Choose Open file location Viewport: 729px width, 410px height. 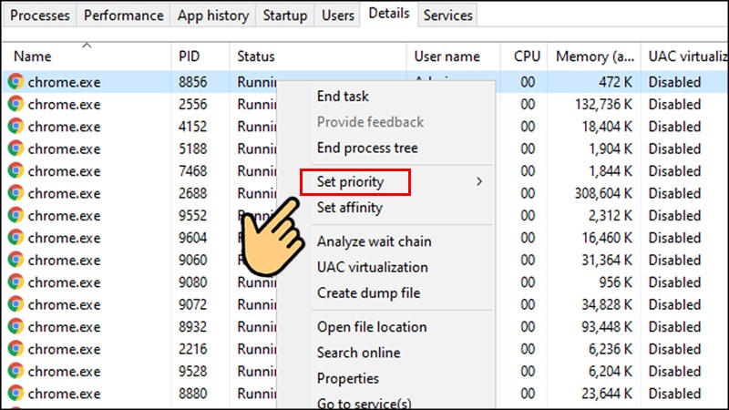372,327
